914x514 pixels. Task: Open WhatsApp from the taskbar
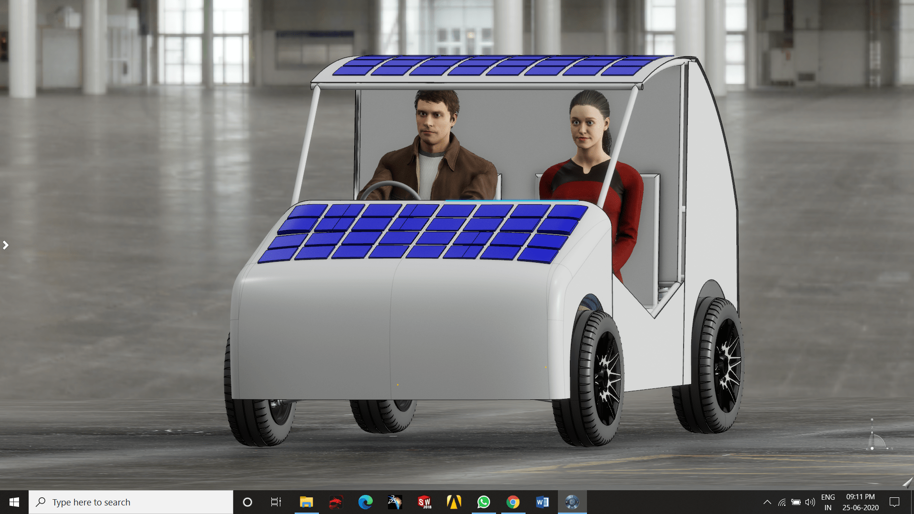[x=483, y=502]
